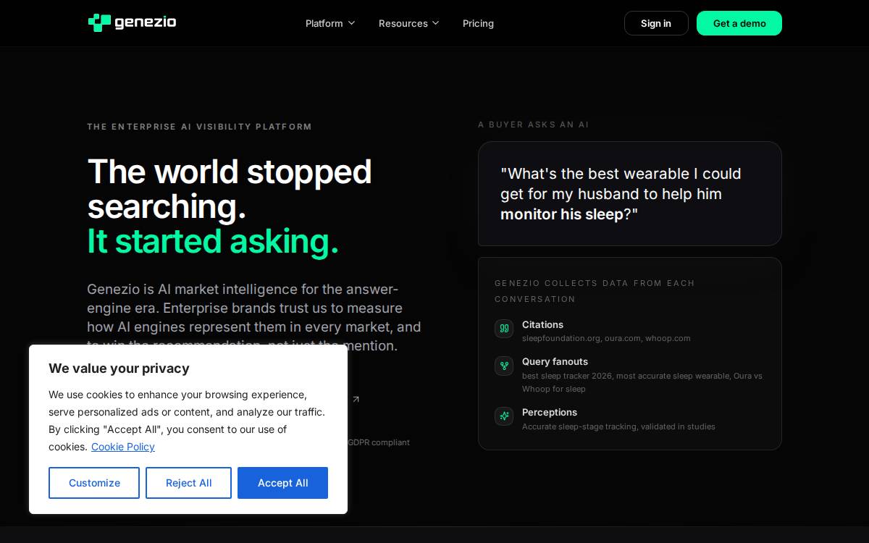This screenshot has width=869, height=543.
Task: Click the 'Perceptions' heading
Action: (550, 412)
